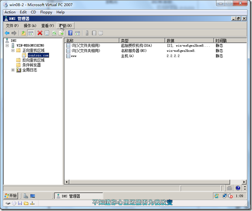Sort by the 时间戳 column header
This screenshot has width=252, height=211.
[230, 41]
